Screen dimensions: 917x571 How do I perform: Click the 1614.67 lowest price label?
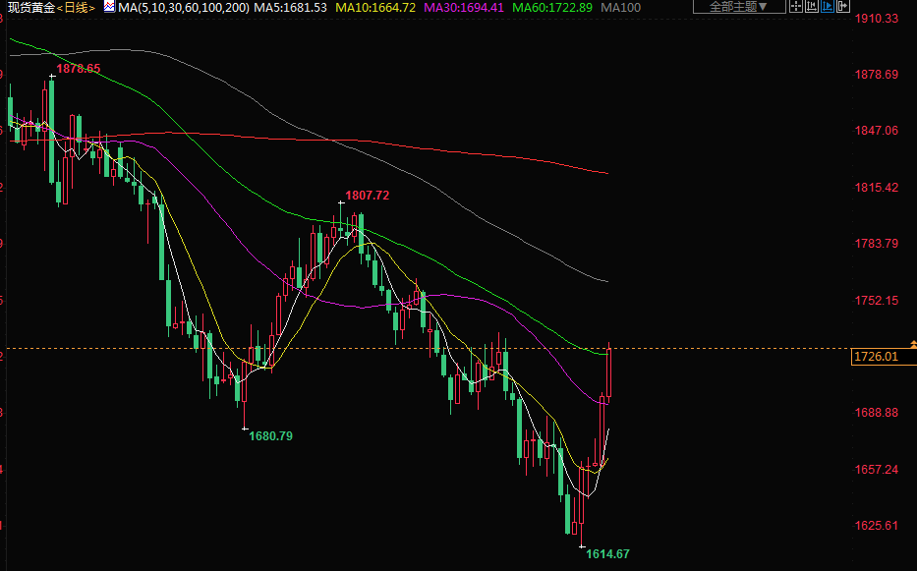coord(607,554)
